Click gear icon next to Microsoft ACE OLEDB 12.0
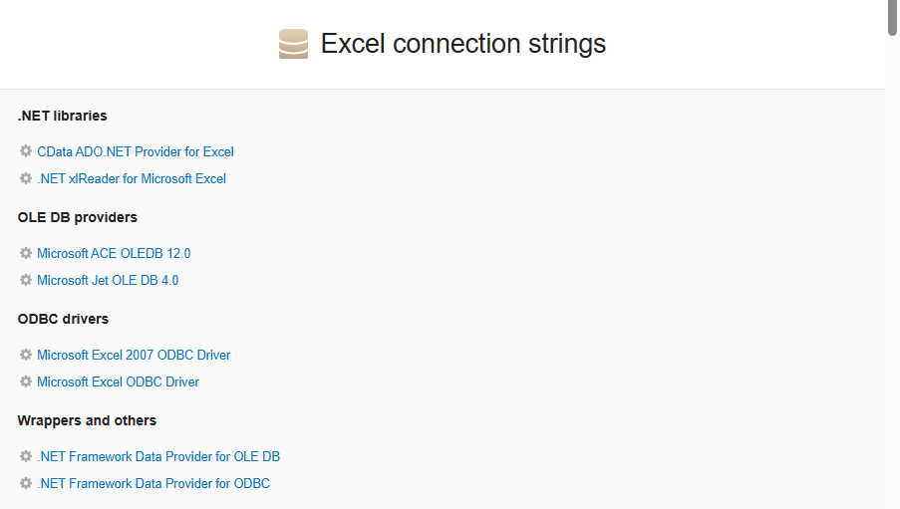Viewport: 900px width, 509px height. tap(25, 253)
